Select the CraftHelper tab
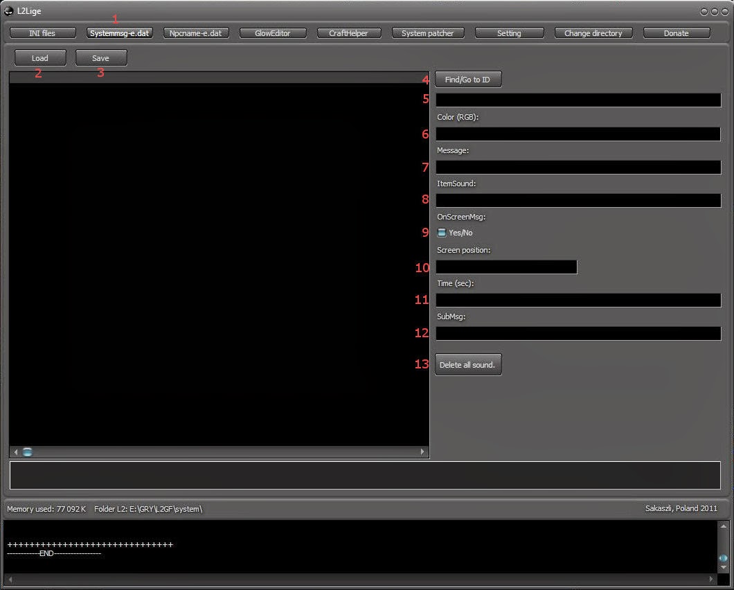This screenshot has height=590, width=734. point(348,33)
